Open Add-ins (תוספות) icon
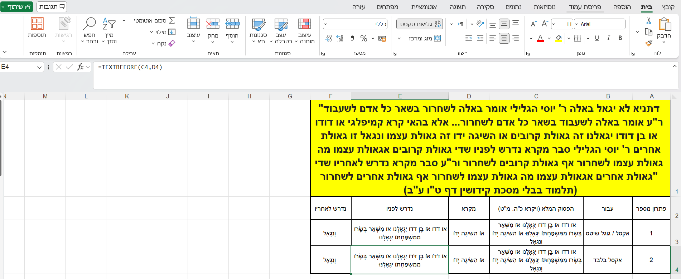Viewport: 681px width, 279px height. (x=37, y=24)
